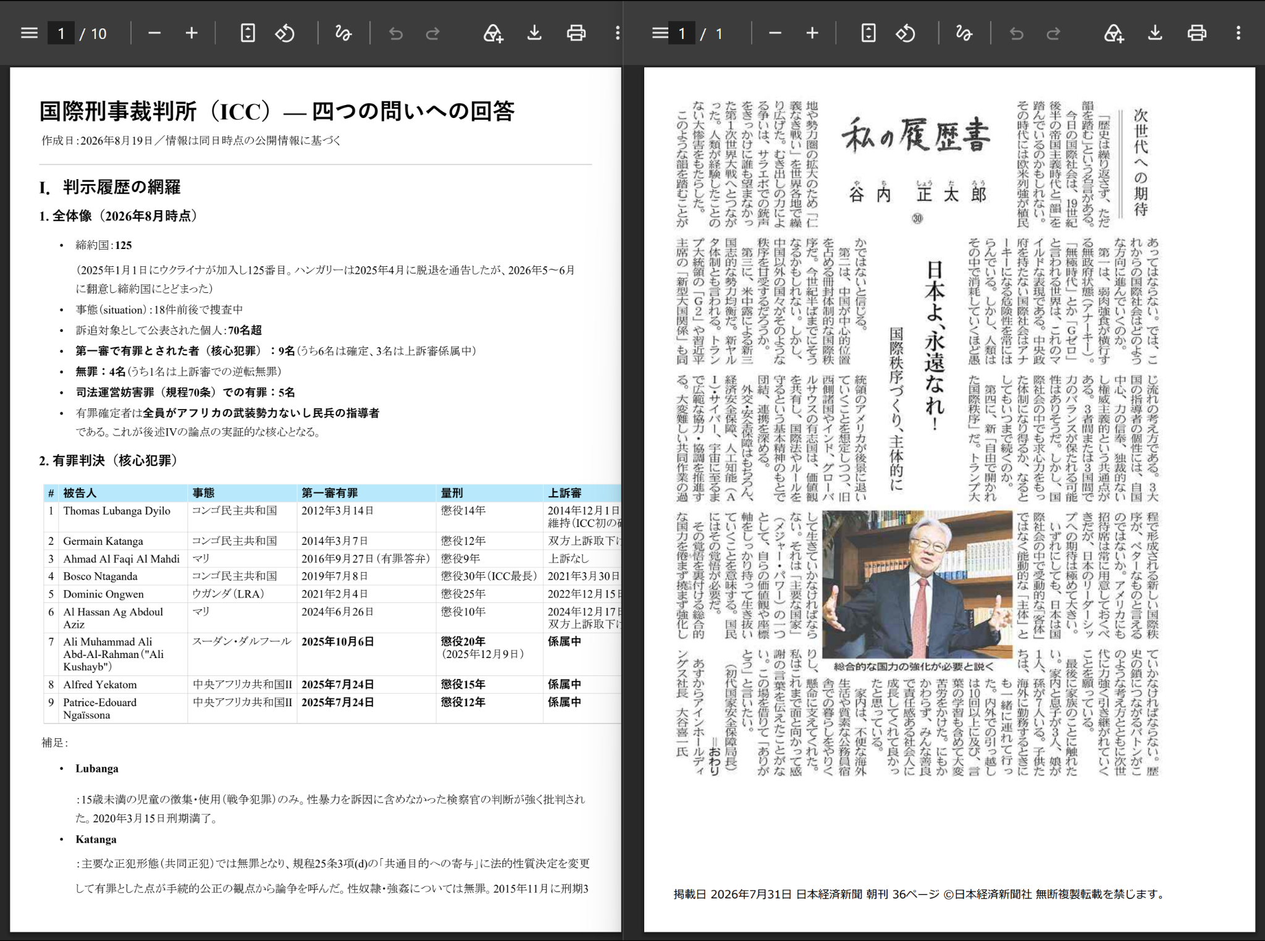Screen dimensions: 1265x941
Task: Download the left PDF document
Action: [x=534, y=33]
